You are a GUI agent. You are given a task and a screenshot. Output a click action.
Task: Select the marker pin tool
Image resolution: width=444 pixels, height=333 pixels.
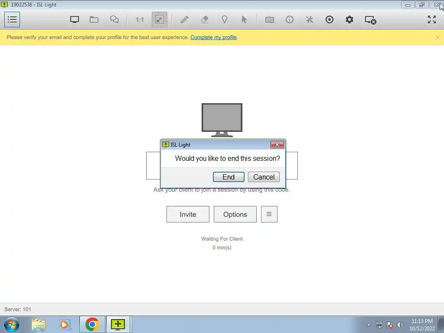[225, 20]
